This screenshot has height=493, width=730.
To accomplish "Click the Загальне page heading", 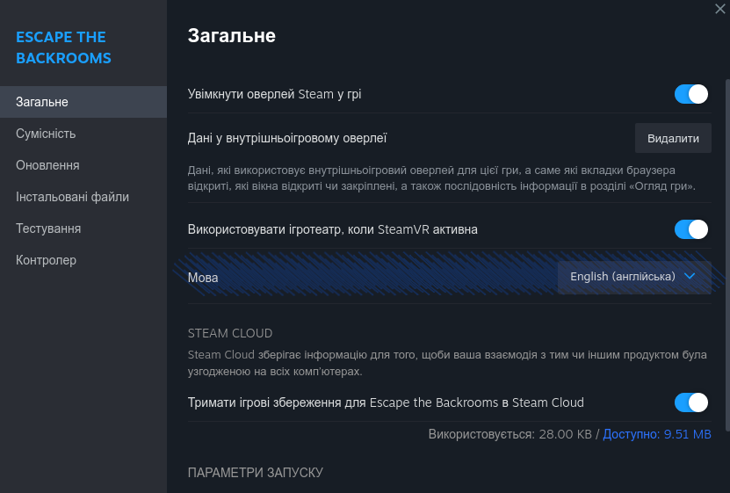I will point(231,36).
